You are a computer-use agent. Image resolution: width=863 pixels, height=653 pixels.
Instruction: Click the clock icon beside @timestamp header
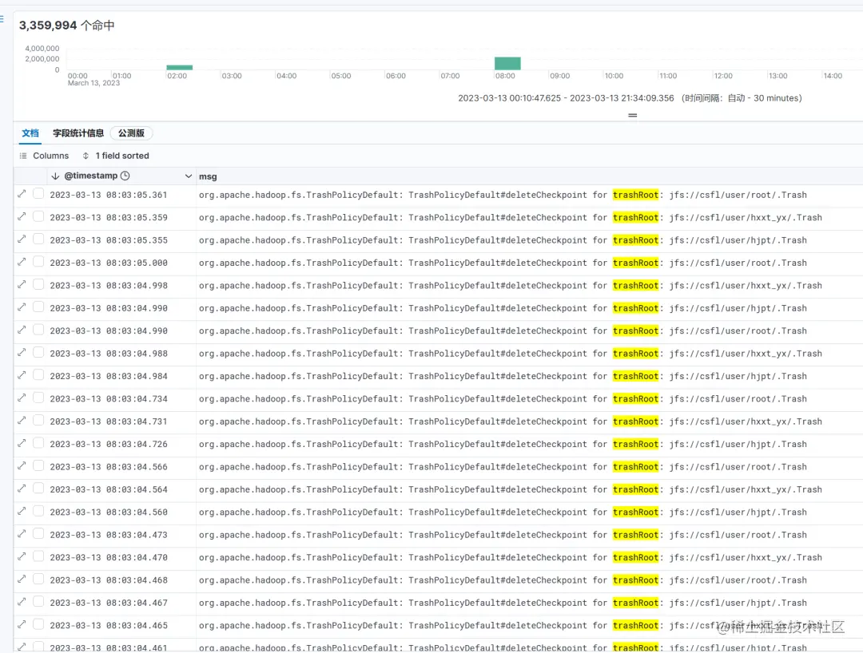pyautogui.click(x=125, y=176)
